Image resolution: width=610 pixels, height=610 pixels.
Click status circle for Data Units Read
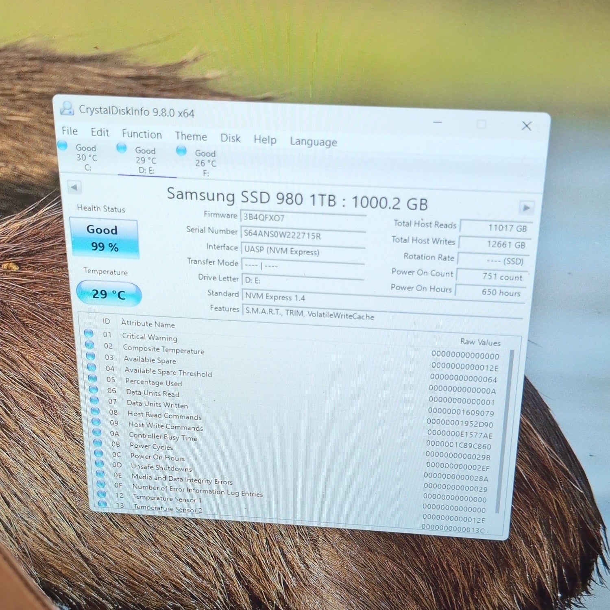[94, 389]
